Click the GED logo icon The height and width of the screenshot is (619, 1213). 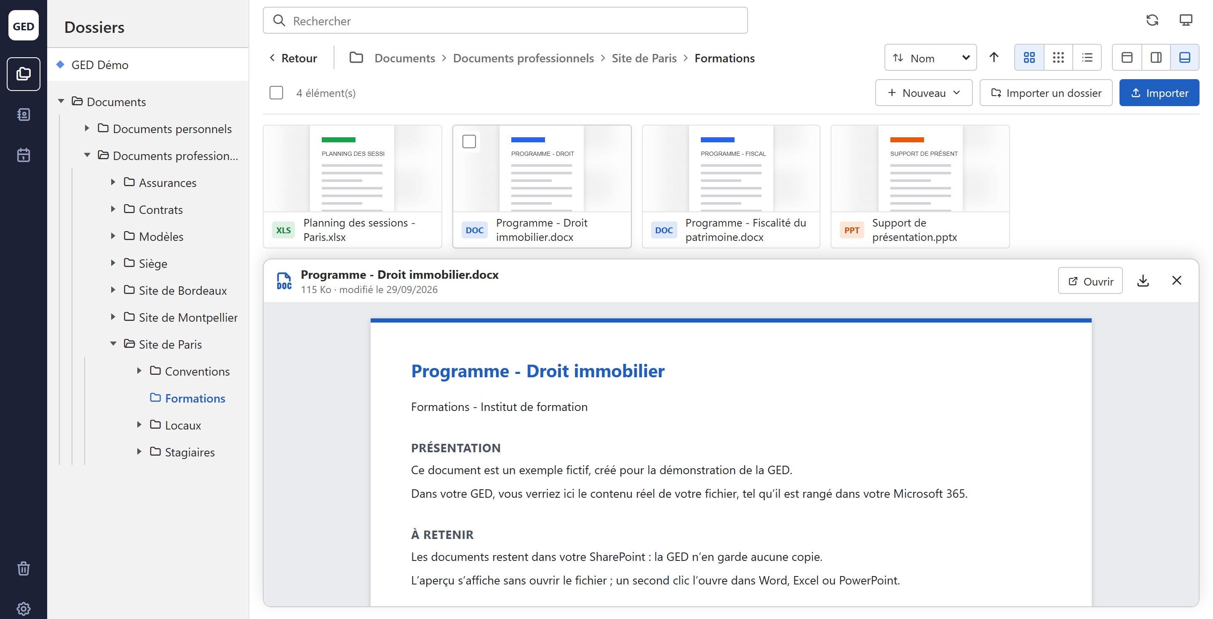(24, 26)
